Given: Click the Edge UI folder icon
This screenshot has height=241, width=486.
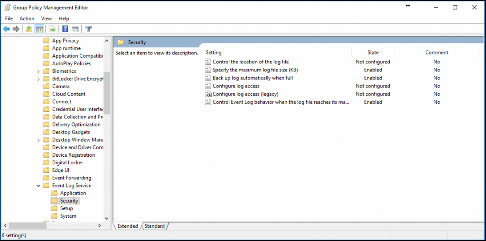Looking at the screenshot, I should [46, 170].
